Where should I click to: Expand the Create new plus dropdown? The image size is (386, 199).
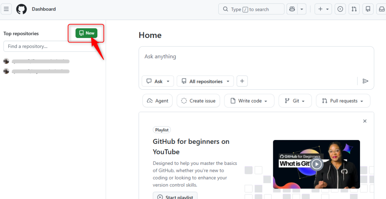323,9
